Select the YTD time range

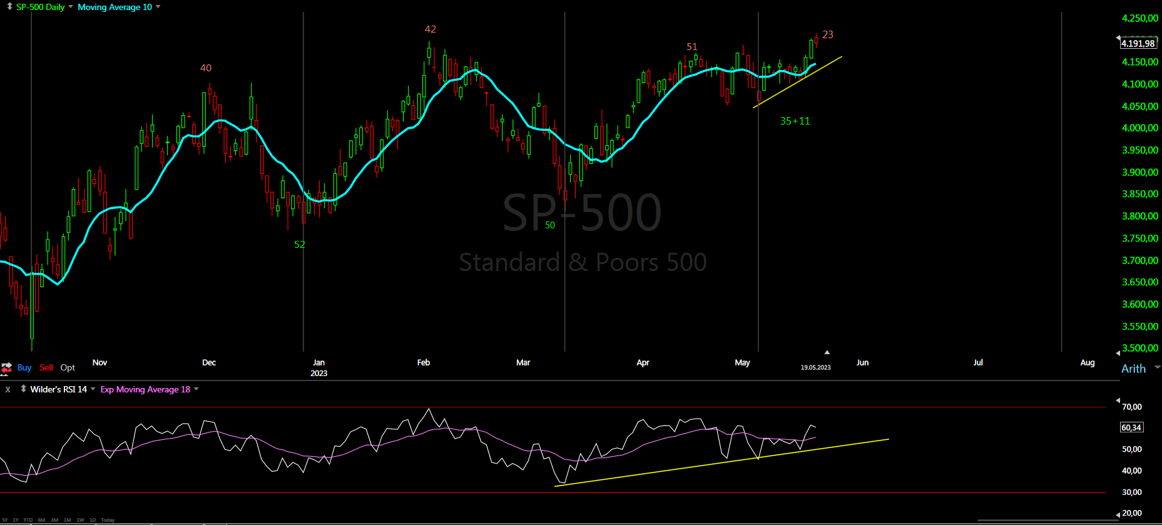pos(28,520)
